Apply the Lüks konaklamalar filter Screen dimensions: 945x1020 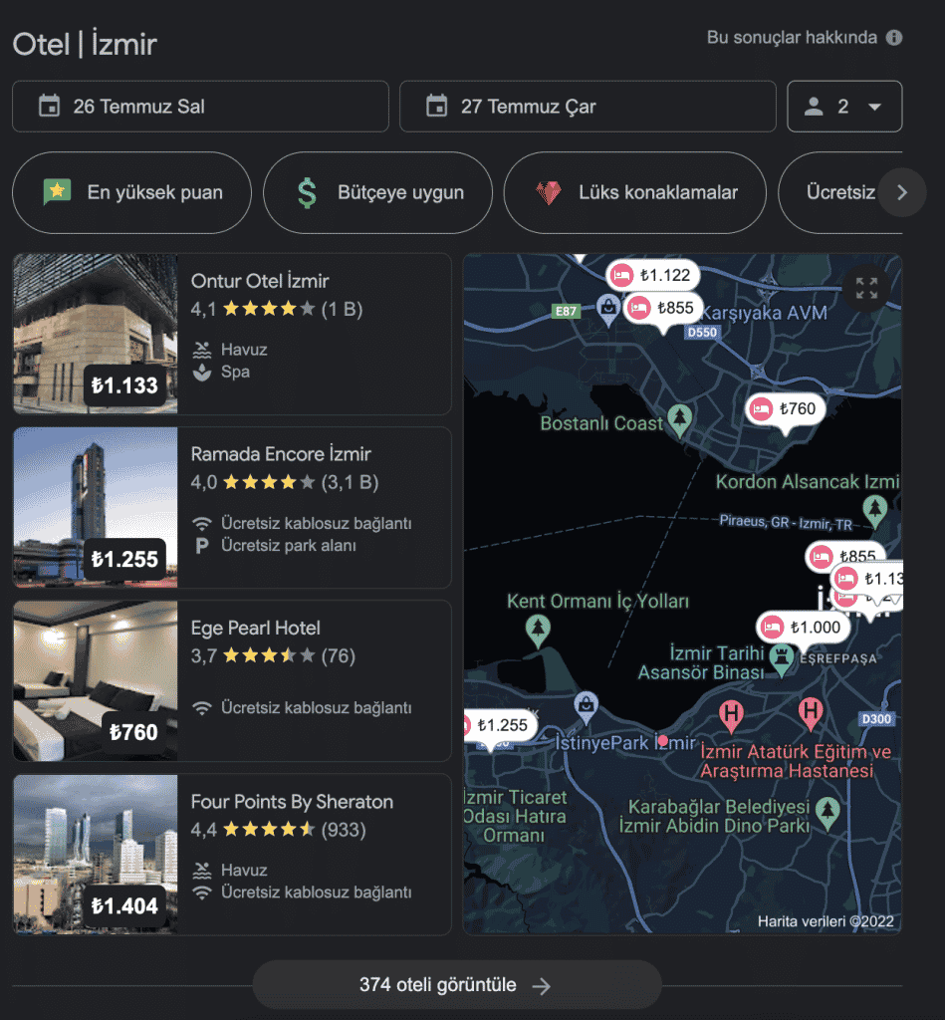[634, 192]
